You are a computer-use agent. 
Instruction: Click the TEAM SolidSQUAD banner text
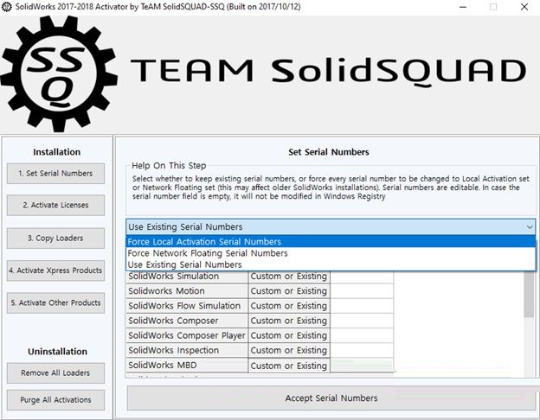coord(329,71)
